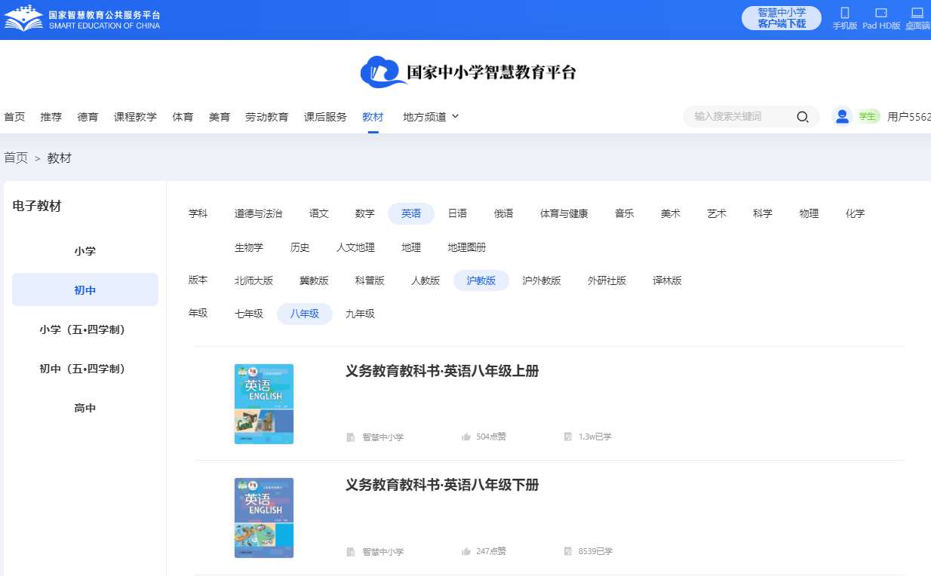
Task: Filter subject by 生物学
Action: tap(249, 247)
